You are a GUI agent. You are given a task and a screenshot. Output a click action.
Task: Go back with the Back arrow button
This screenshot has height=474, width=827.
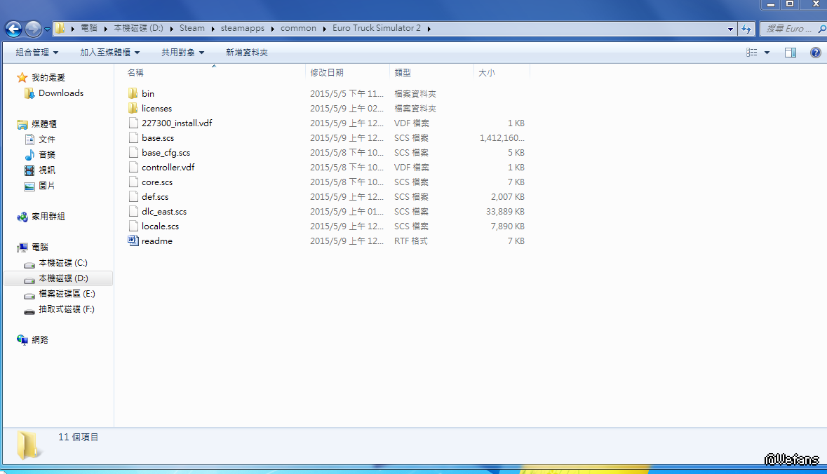point(14,29)
